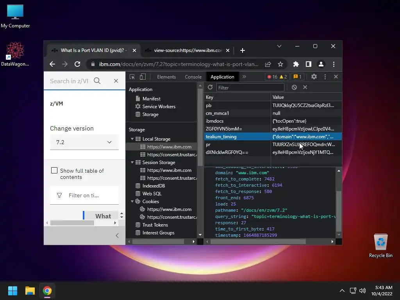400x300 pixels.
Task: Open DevTools three-dot customize menu
Action: point(325,77)
